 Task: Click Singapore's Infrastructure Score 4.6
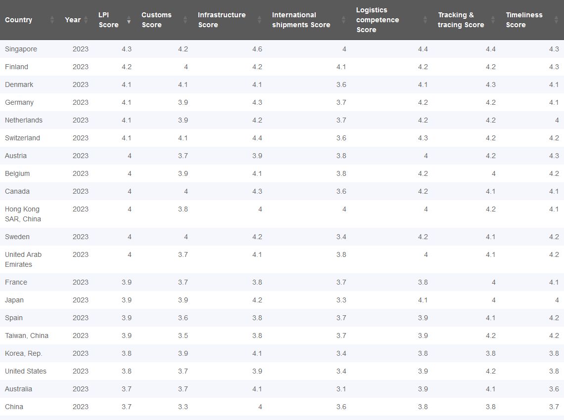[257, 49]
